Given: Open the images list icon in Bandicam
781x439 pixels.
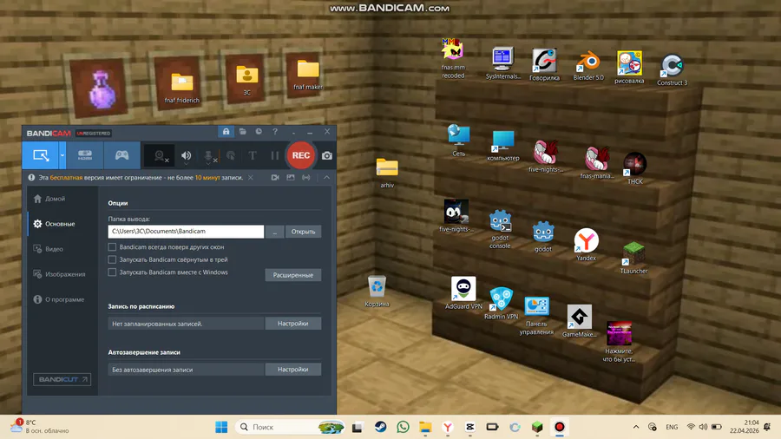Looking at the screenshot, I should (x=291, y=177).
